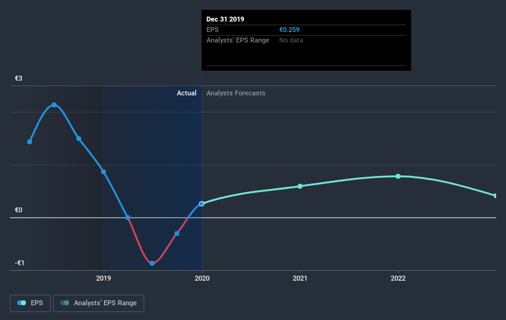This screenshot has height=320, width=506.
Task: Click the EPS point between peak and 2019
Action: tap(79, 138)
